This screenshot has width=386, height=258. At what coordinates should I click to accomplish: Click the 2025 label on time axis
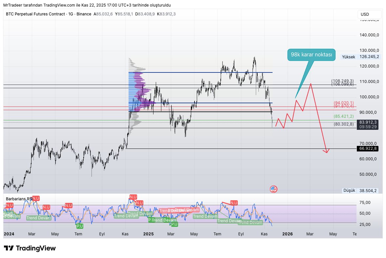click(x=149, y=234)
